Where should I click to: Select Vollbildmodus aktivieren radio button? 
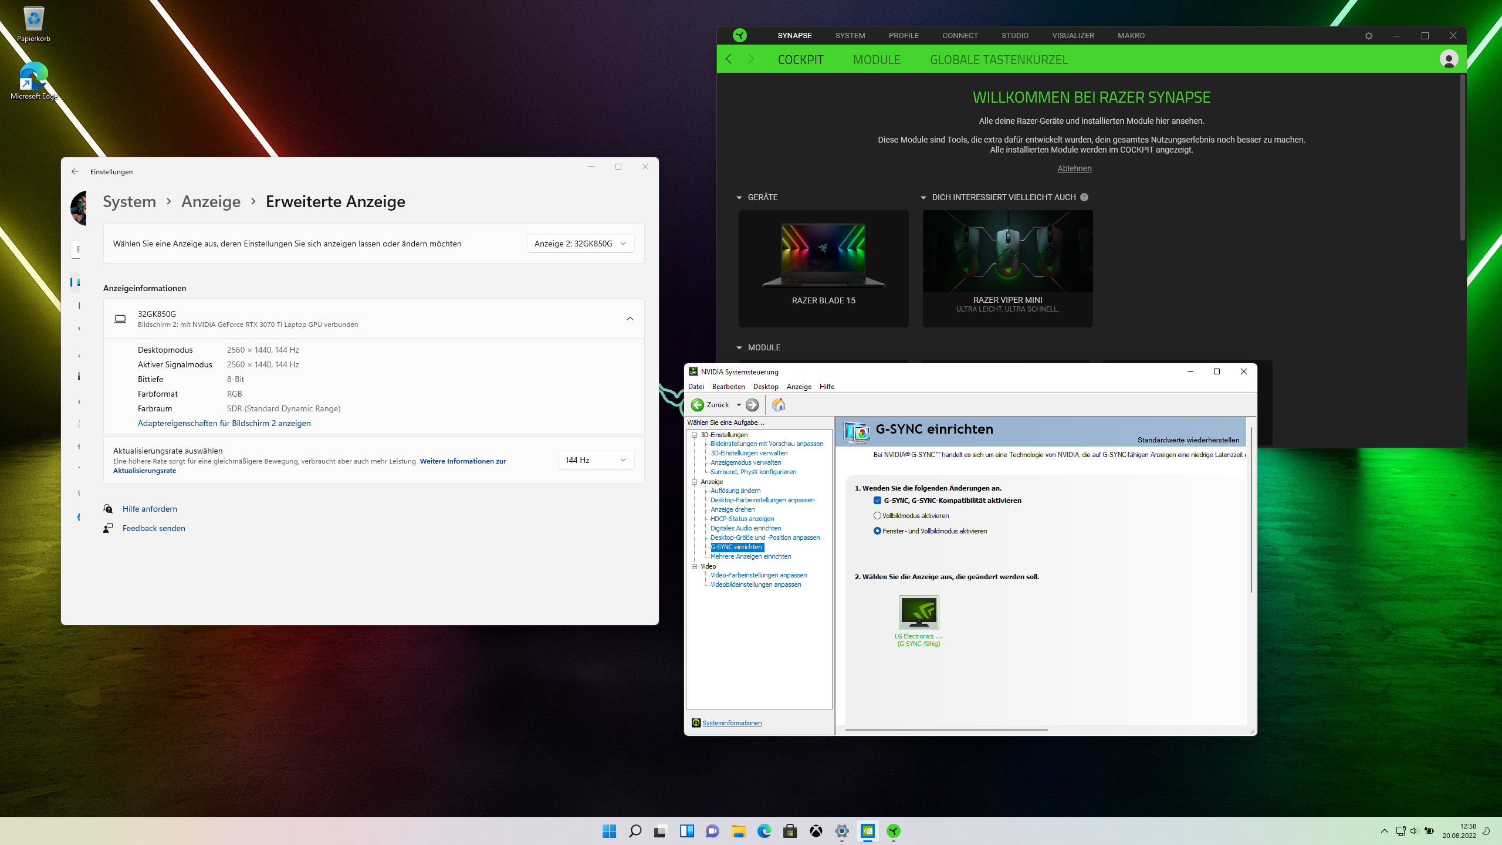click(x=877, y=516)
